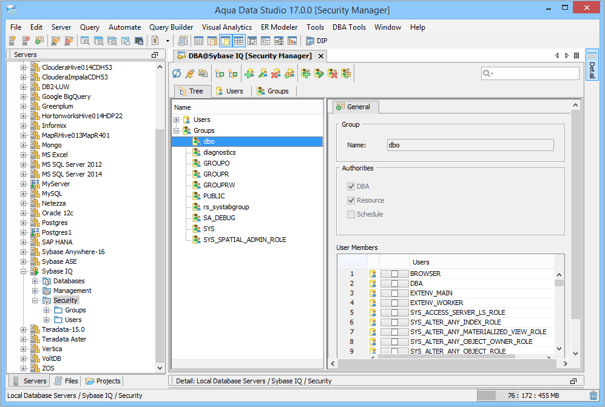This screenshot has height=407, width=605.
Task: Click the Refresh icon in Security Manager toolbar
Action: pyautogui.click(x=177, y=73)
